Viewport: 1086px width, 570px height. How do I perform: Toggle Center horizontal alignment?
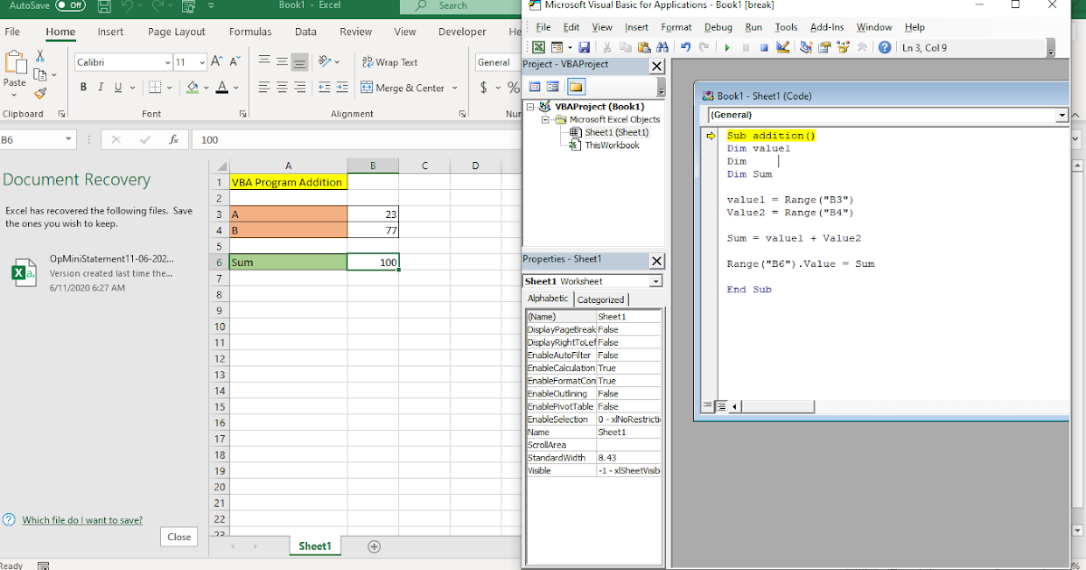coord(282,88)
